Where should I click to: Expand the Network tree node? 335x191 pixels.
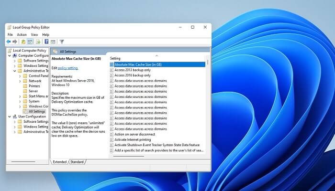coord(20,81)
